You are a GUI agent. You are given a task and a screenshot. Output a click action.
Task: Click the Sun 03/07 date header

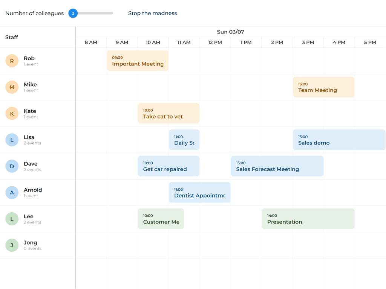pyautogui.click(x=230, y=32)
